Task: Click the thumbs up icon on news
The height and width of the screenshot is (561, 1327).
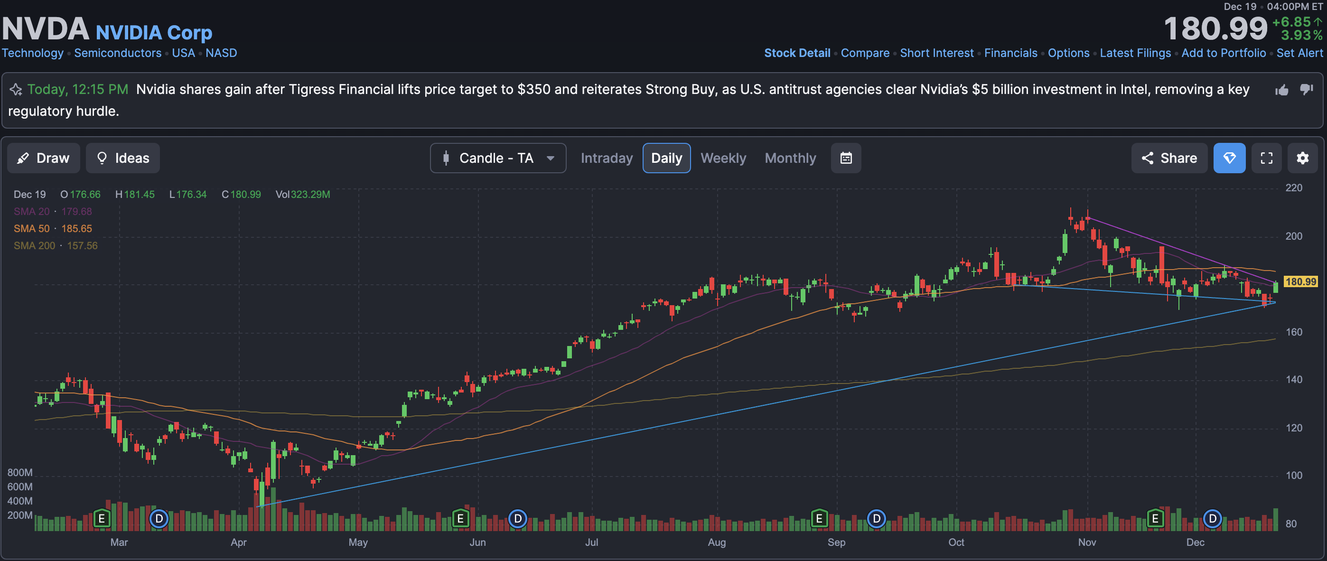Action: coord(1281,90)
